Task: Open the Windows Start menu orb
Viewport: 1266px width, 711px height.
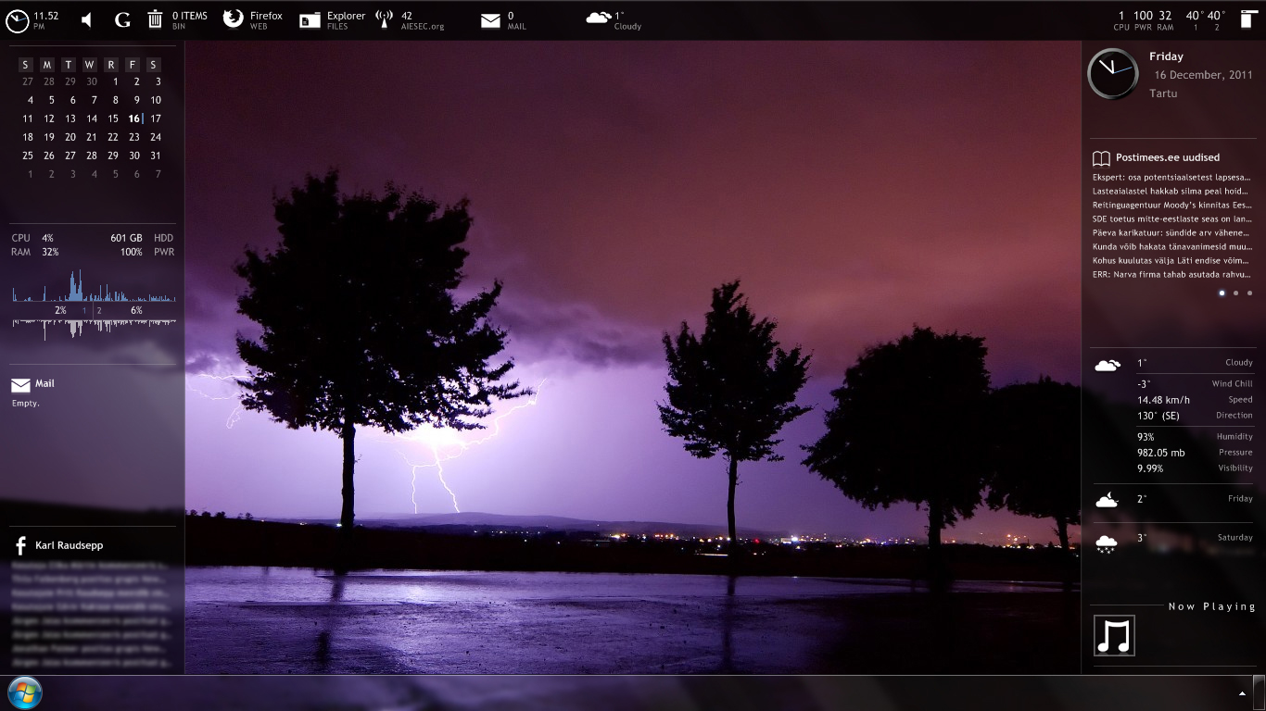Action: 24,692
